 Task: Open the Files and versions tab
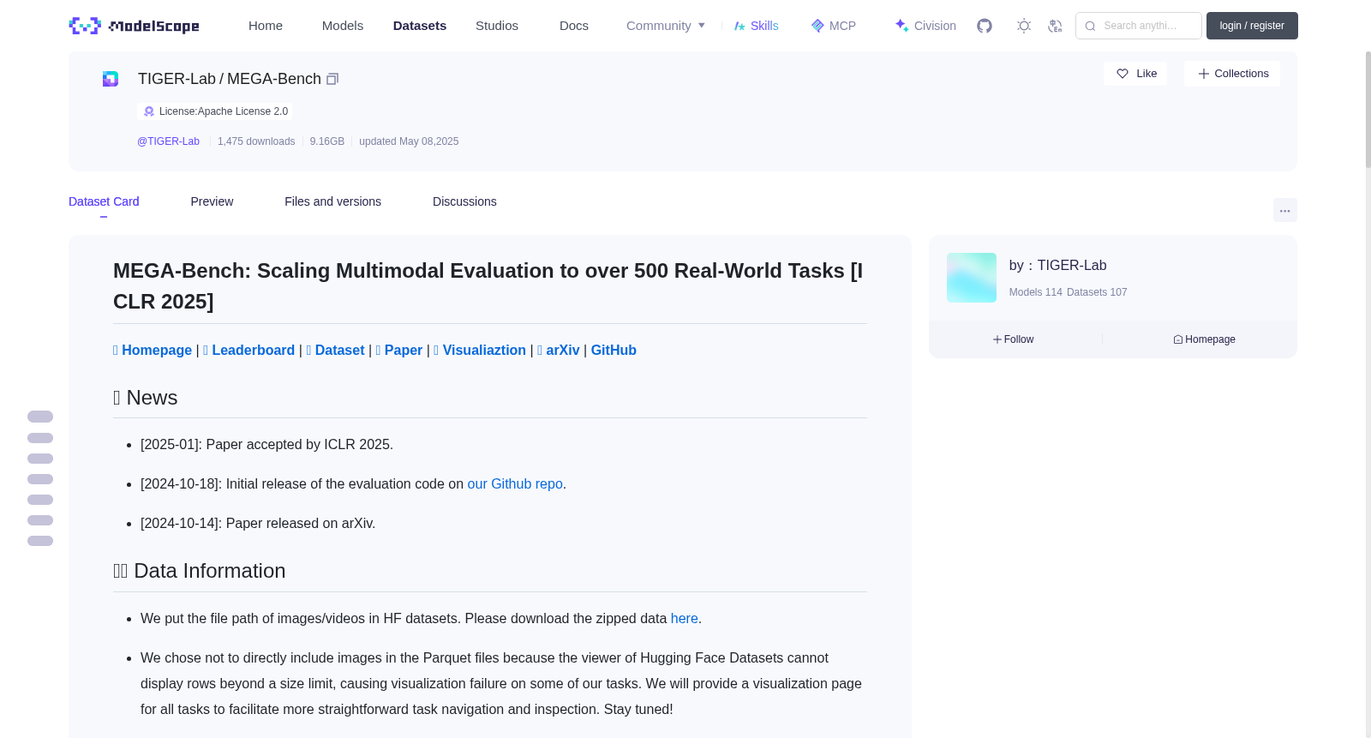pos(332,201)
